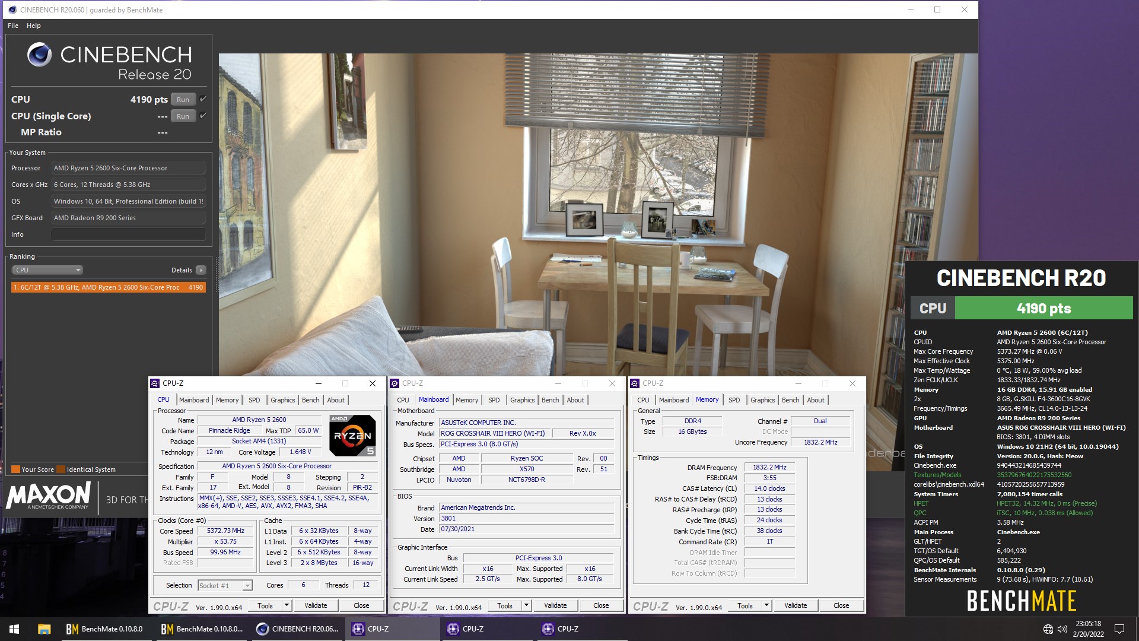Select Memory tab in leftmost CPU-Z window
The height and width of the screenshot is (641, 1139).
pyautogui.click(x=227, y=400)
